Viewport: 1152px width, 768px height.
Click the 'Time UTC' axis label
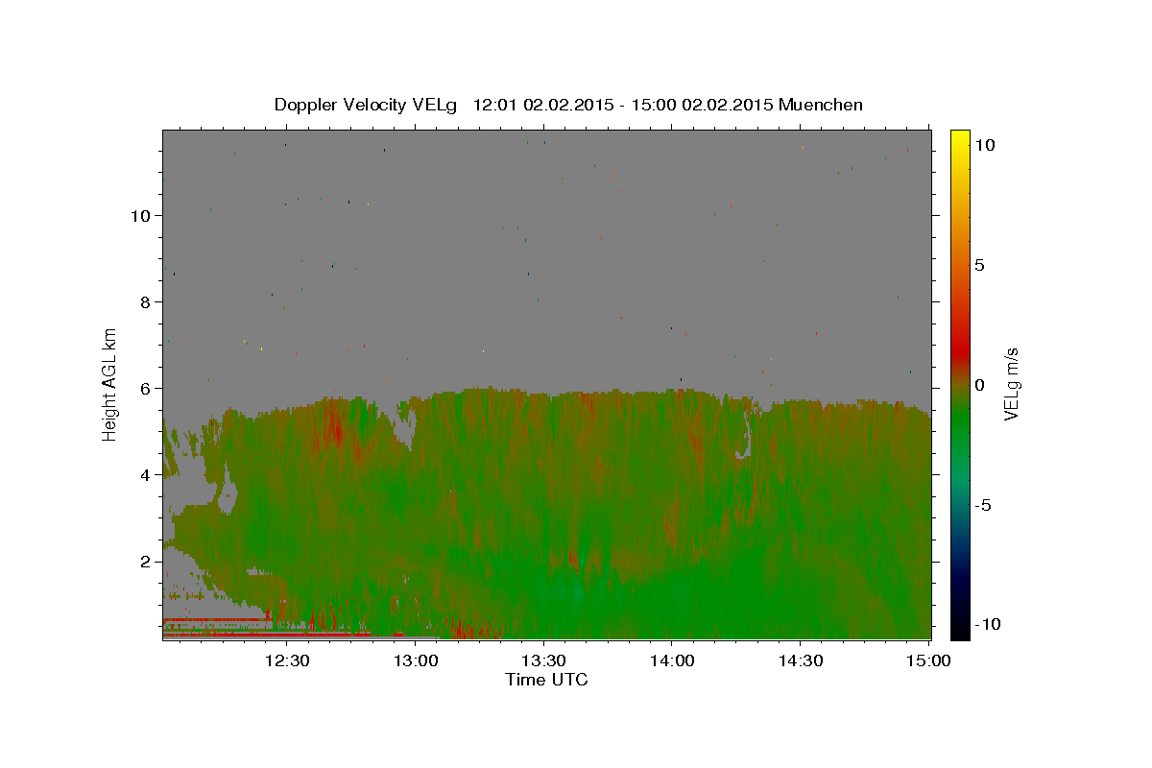[x=546, y=681]
